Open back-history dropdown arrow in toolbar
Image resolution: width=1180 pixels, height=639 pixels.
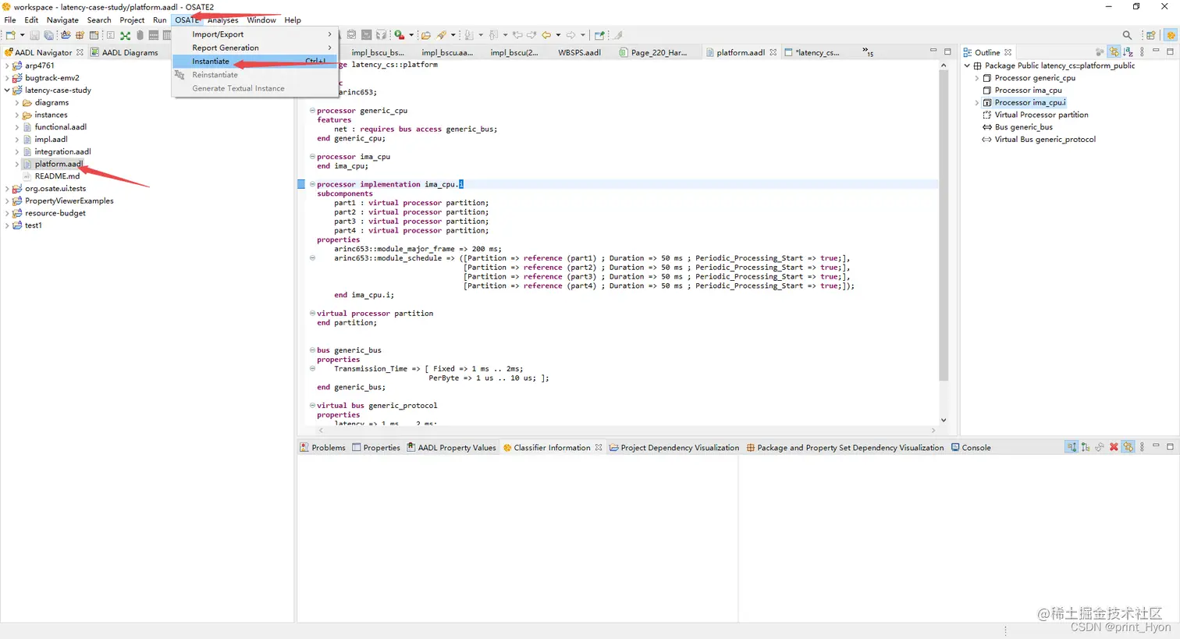pos(558,35)
